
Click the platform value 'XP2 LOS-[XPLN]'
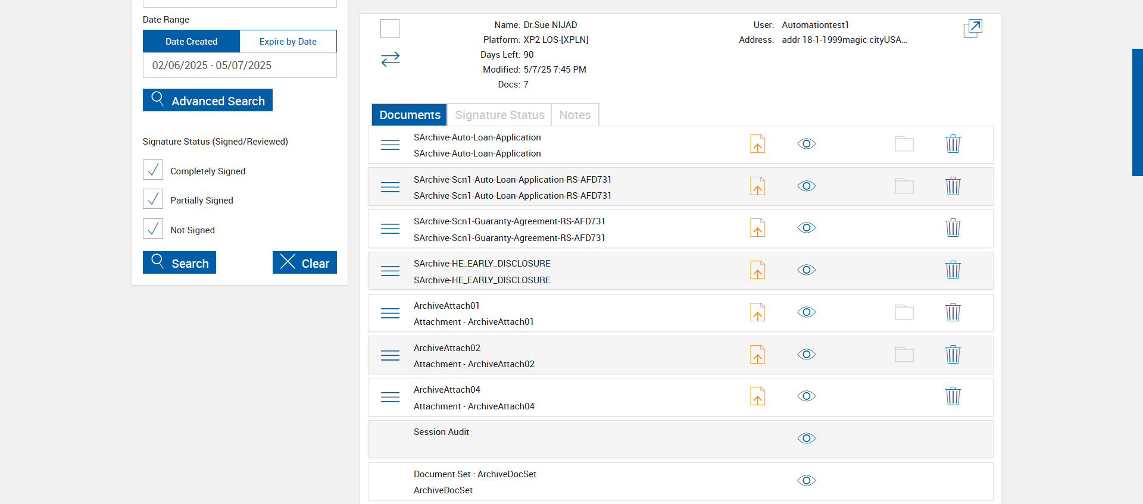(556, 40)
